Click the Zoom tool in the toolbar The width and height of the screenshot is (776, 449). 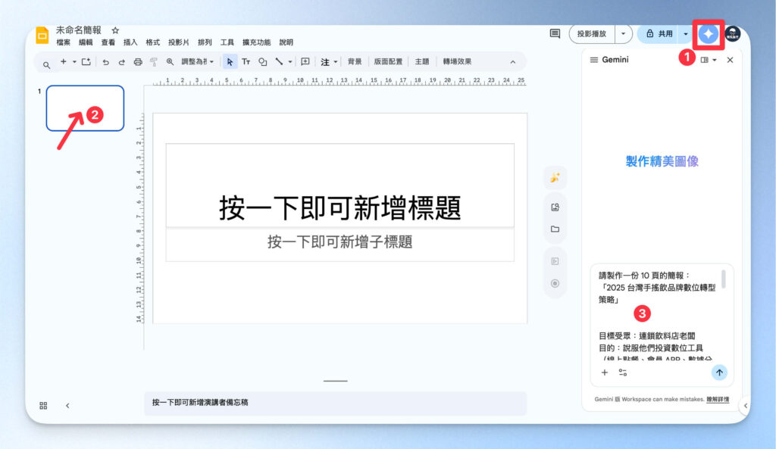(x=170, y=61)
